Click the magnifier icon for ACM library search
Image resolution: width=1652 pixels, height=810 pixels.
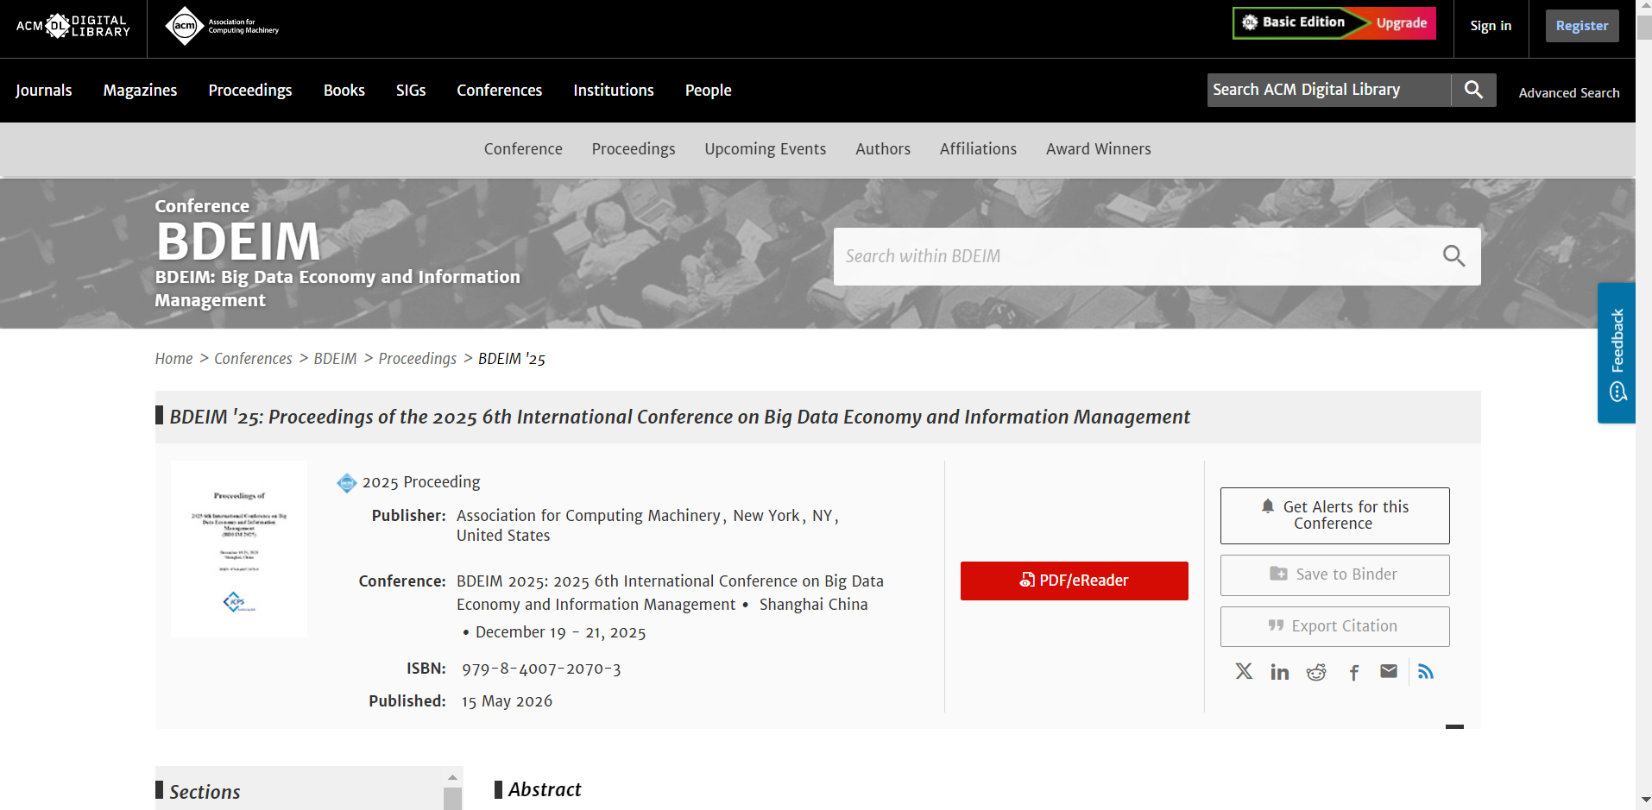1473,90
